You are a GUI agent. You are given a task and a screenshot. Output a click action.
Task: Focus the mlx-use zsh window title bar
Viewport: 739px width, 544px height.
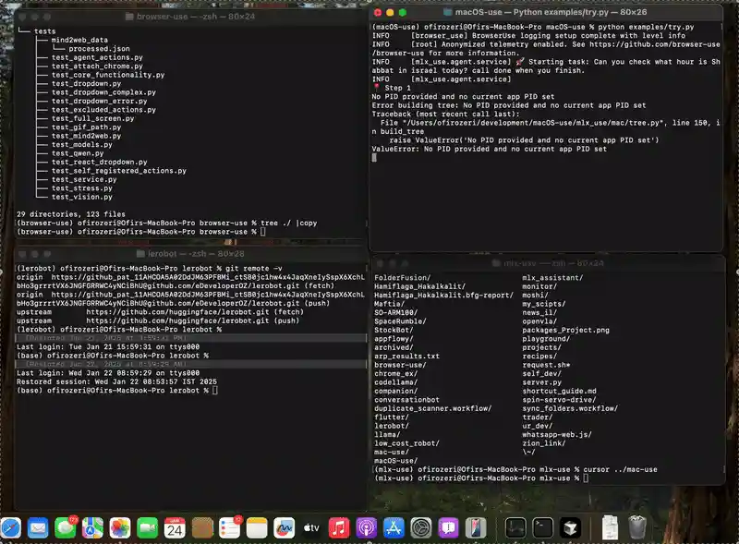(548, 263)
